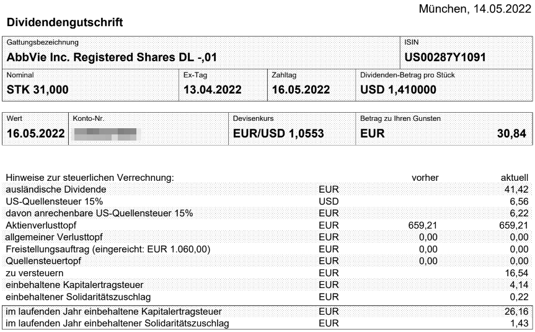
Task: Click the US-Quellensteuer 15% row label
Action: (55, 201)
